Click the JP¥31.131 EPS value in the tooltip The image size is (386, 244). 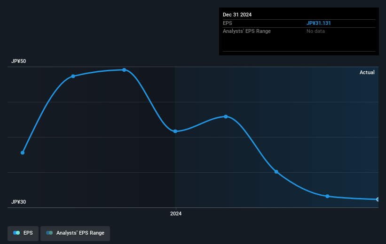tap(319, 23)
